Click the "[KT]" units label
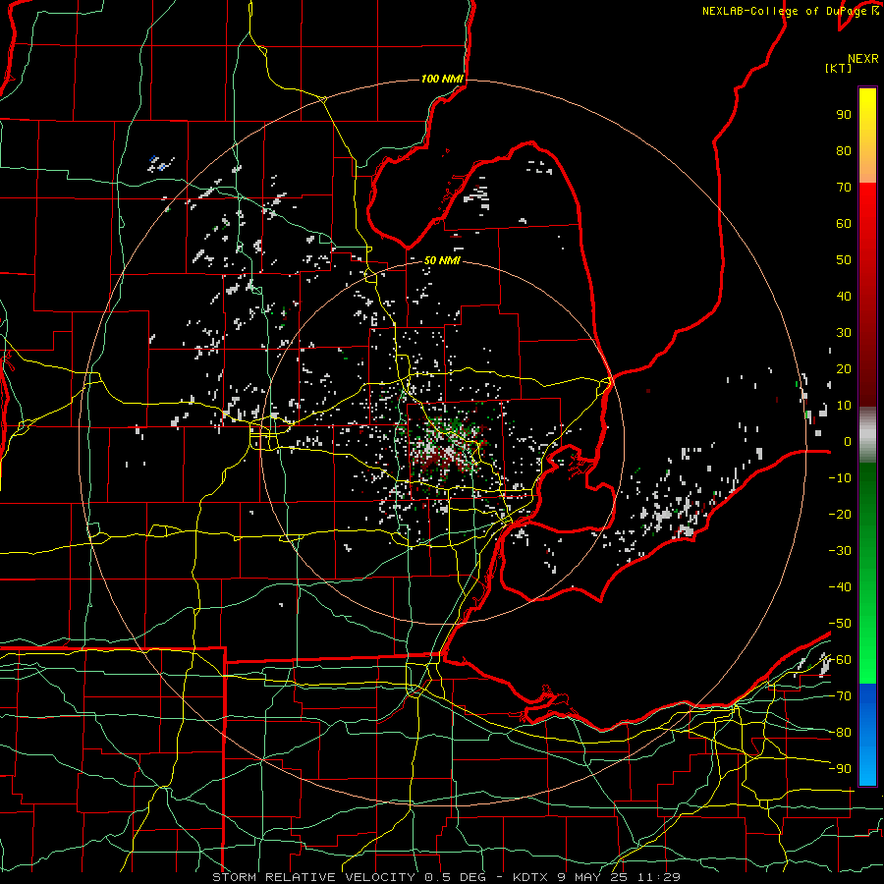Screen dimensions: 884x884 (838, 68)
